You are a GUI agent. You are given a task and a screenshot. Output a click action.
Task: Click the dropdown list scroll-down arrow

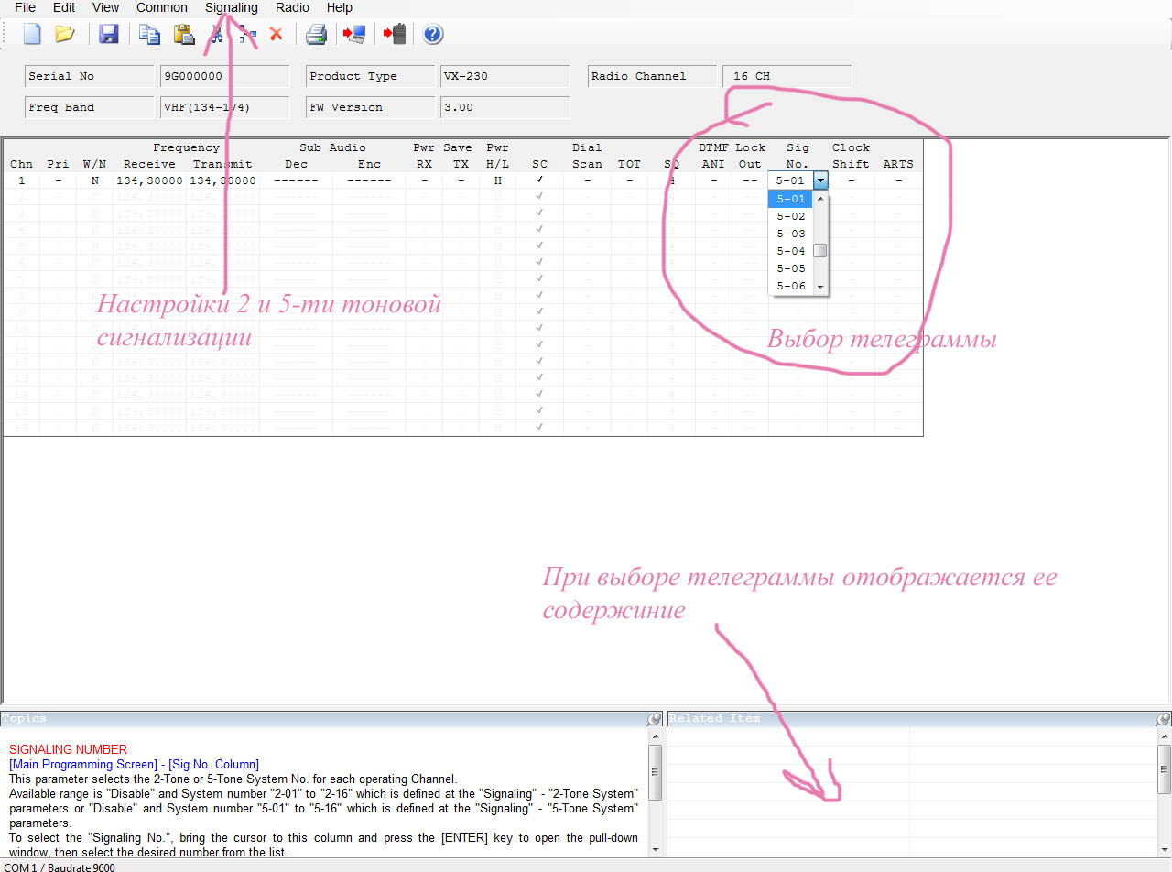click(820, 288)
